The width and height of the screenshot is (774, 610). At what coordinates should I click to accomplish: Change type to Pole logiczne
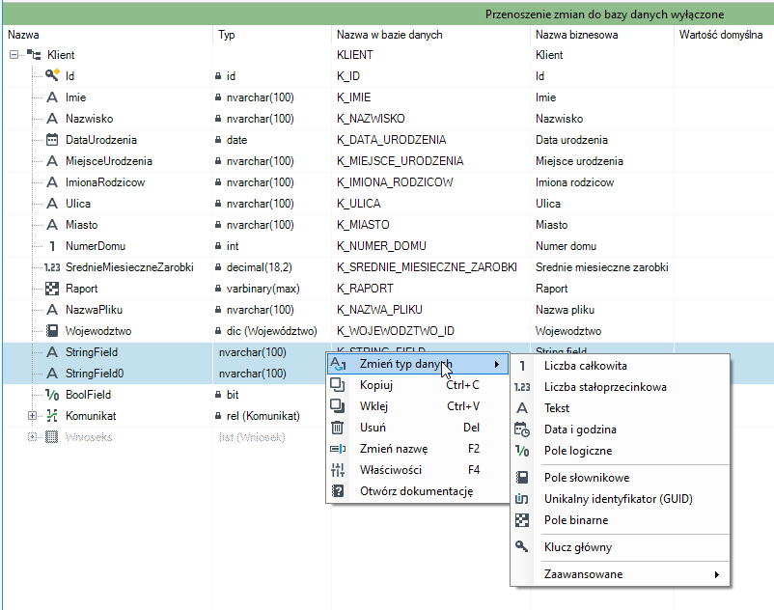pos(620,451)
